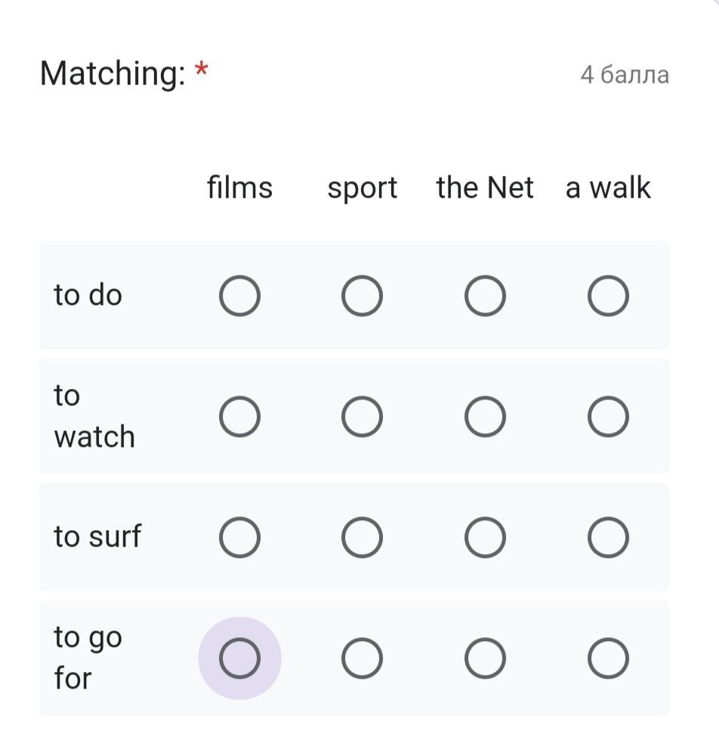Viewport: 719px width, 740px height.
Task: Click the 'to surf' row label
Action: click(97, 537)
